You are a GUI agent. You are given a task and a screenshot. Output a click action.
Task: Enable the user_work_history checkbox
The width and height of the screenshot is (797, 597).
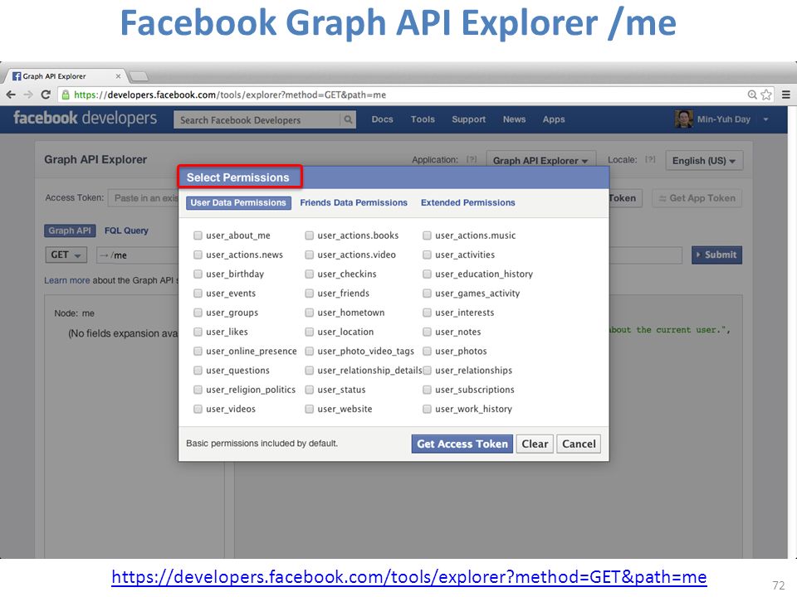pyautogui.click(x=427, y=409)
